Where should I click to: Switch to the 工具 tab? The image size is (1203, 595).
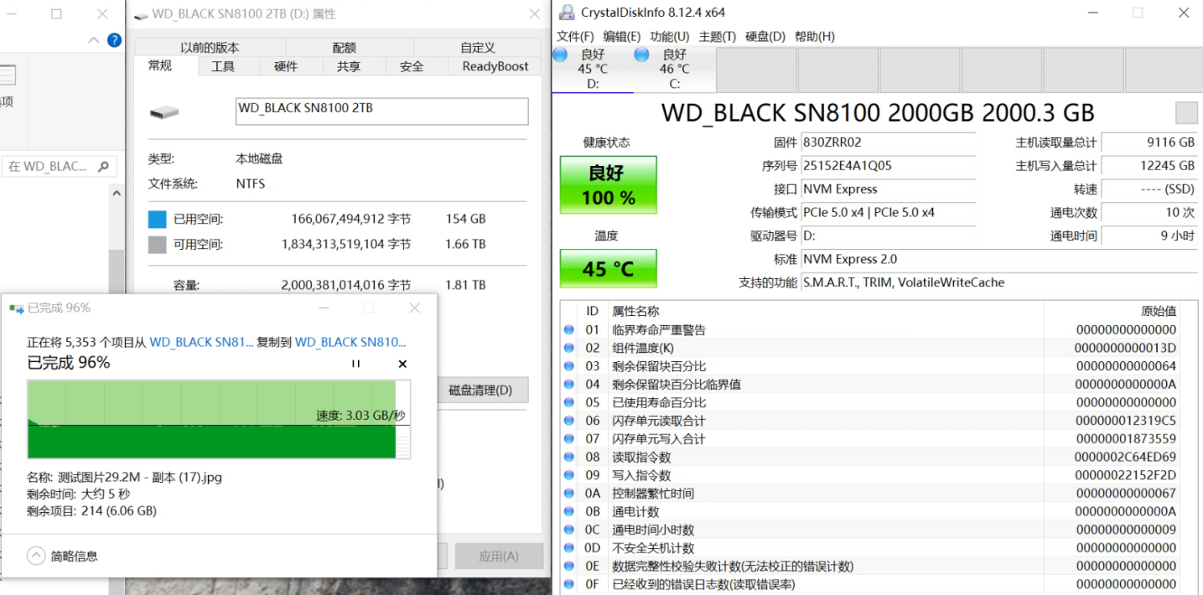[x=222, y=66]
